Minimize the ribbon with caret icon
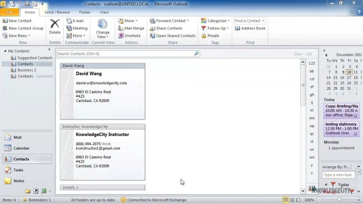 [352, 12]
